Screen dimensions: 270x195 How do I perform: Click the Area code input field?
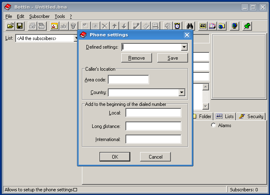129,80
